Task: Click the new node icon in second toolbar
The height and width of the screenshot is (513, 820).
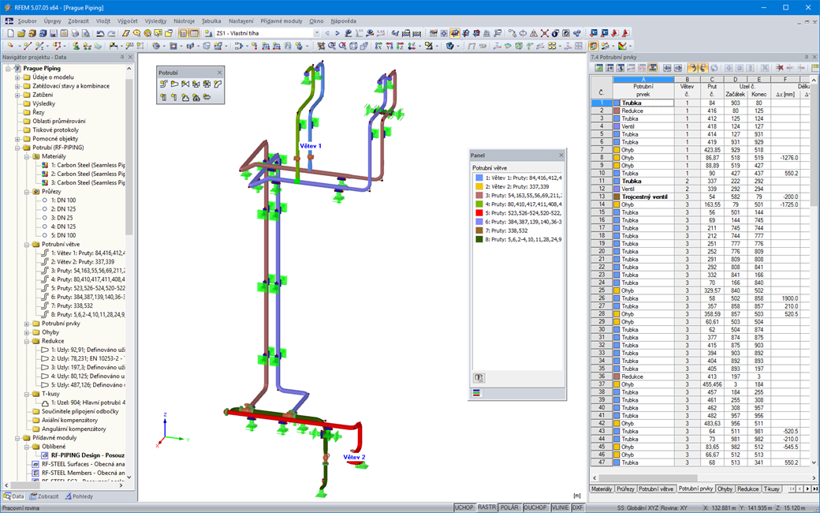Action: [10, 46]
